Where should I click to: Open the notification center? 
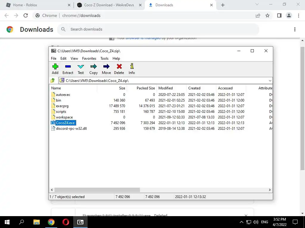point(295,222)
